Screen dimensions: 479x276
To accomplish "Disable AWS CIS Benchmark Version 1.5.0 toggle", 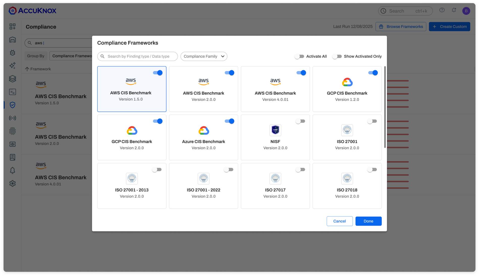I will pyautogui.click(x=158, y=73).
